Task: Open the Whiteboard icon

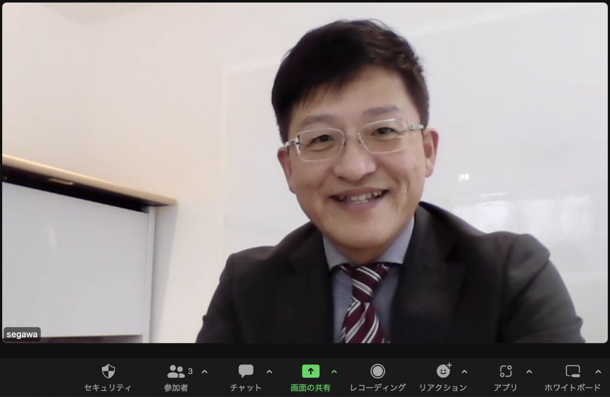Action: (x=572, y=371)
